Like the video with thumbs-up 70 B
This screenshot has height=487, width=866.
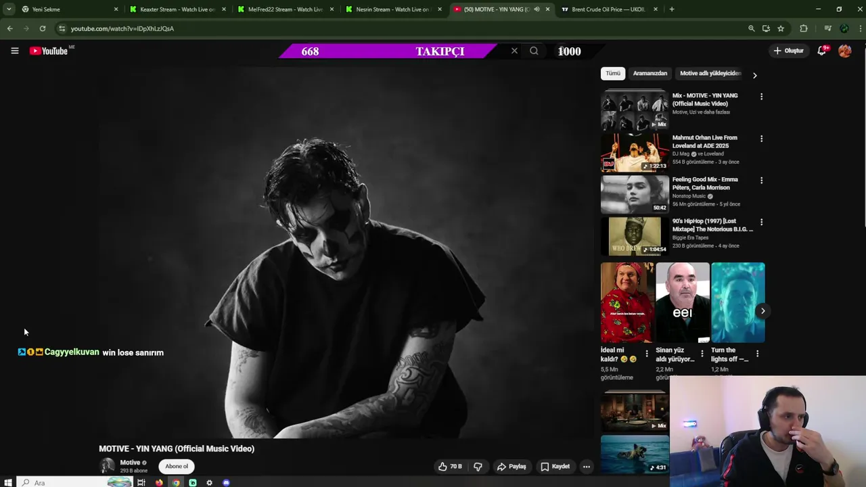click(450, 466)
